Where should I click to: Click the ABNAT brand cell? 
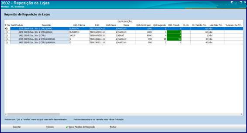click(x=126, y=36)
